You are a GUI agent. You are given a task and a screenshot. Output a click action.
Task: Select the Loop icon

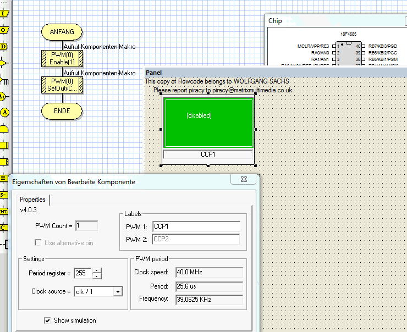[x=4, y=129]
